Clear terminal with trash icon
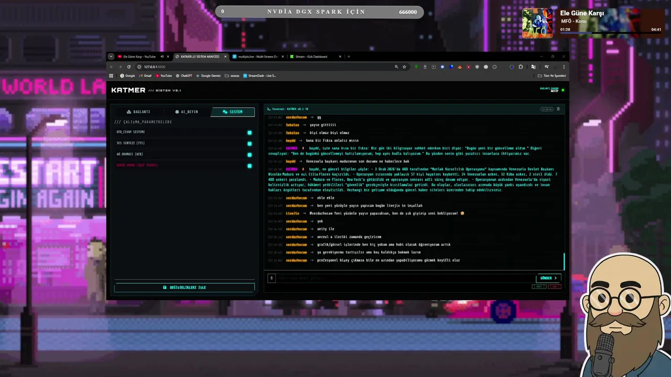 pyautogui.click(x=558, y=109)
